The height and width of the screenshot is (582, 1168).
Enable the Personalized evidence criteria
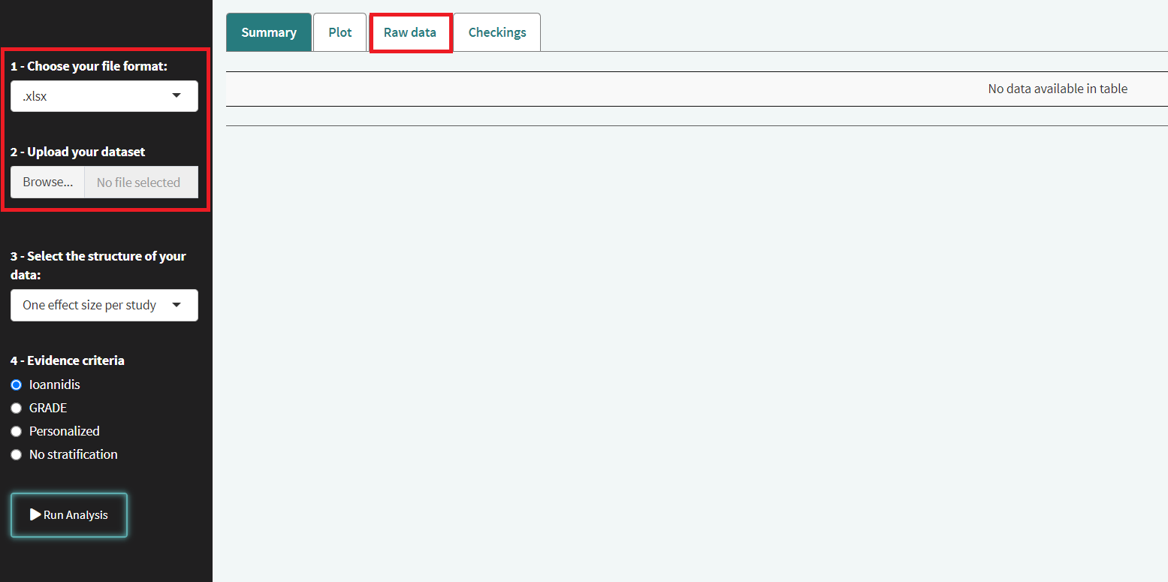click(x=17, y=431)
